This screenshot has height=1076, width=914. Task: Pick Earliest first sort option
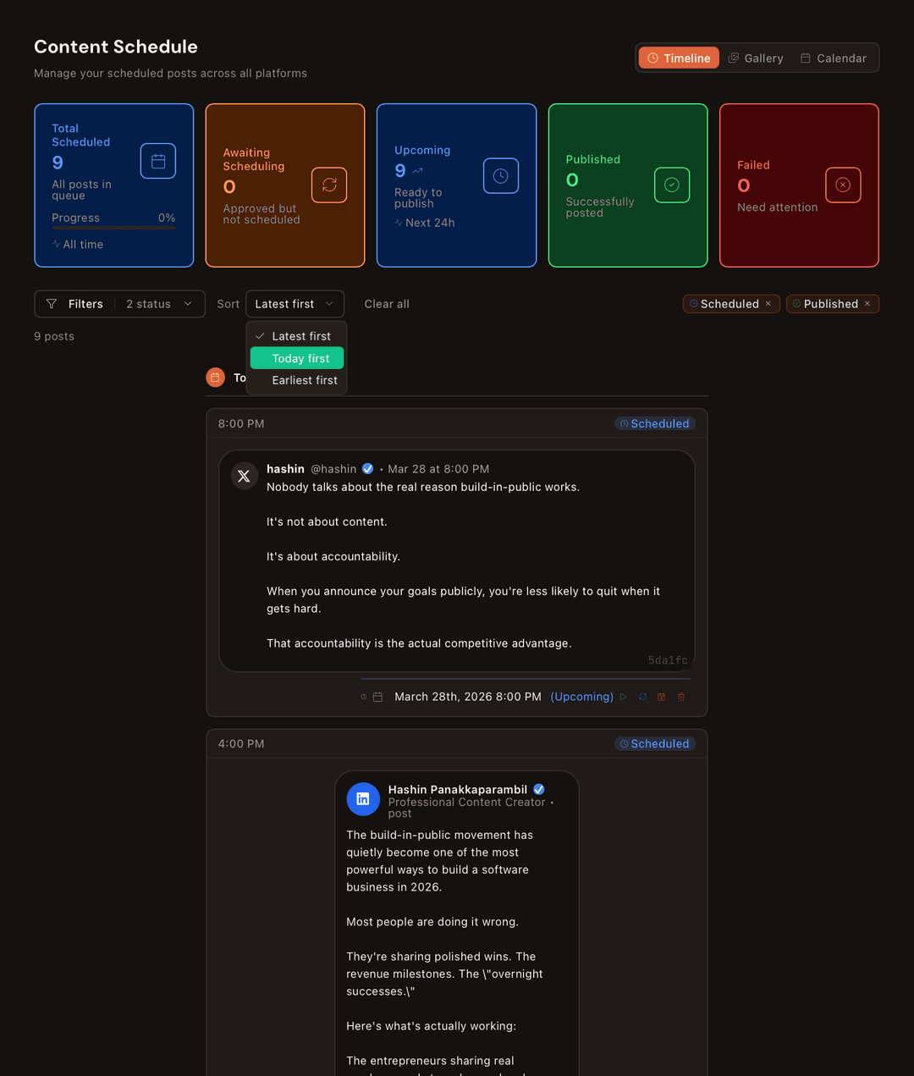point(297,380)
